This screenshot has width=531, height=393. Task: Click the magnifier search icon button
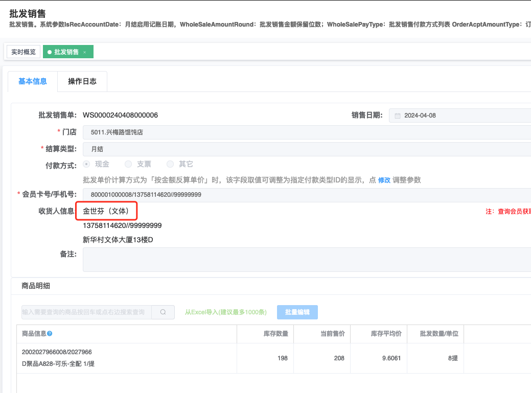pyautogui.click(x=163, y=312)
